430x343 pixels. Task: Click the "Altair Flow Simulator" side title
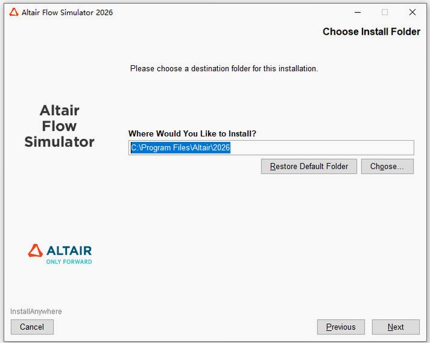point(60,126)
